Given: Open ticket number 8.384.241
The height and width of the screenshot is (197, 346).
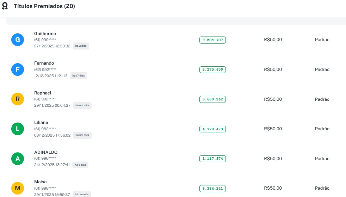Looking at the screenshot, I should tap(212, 189).
